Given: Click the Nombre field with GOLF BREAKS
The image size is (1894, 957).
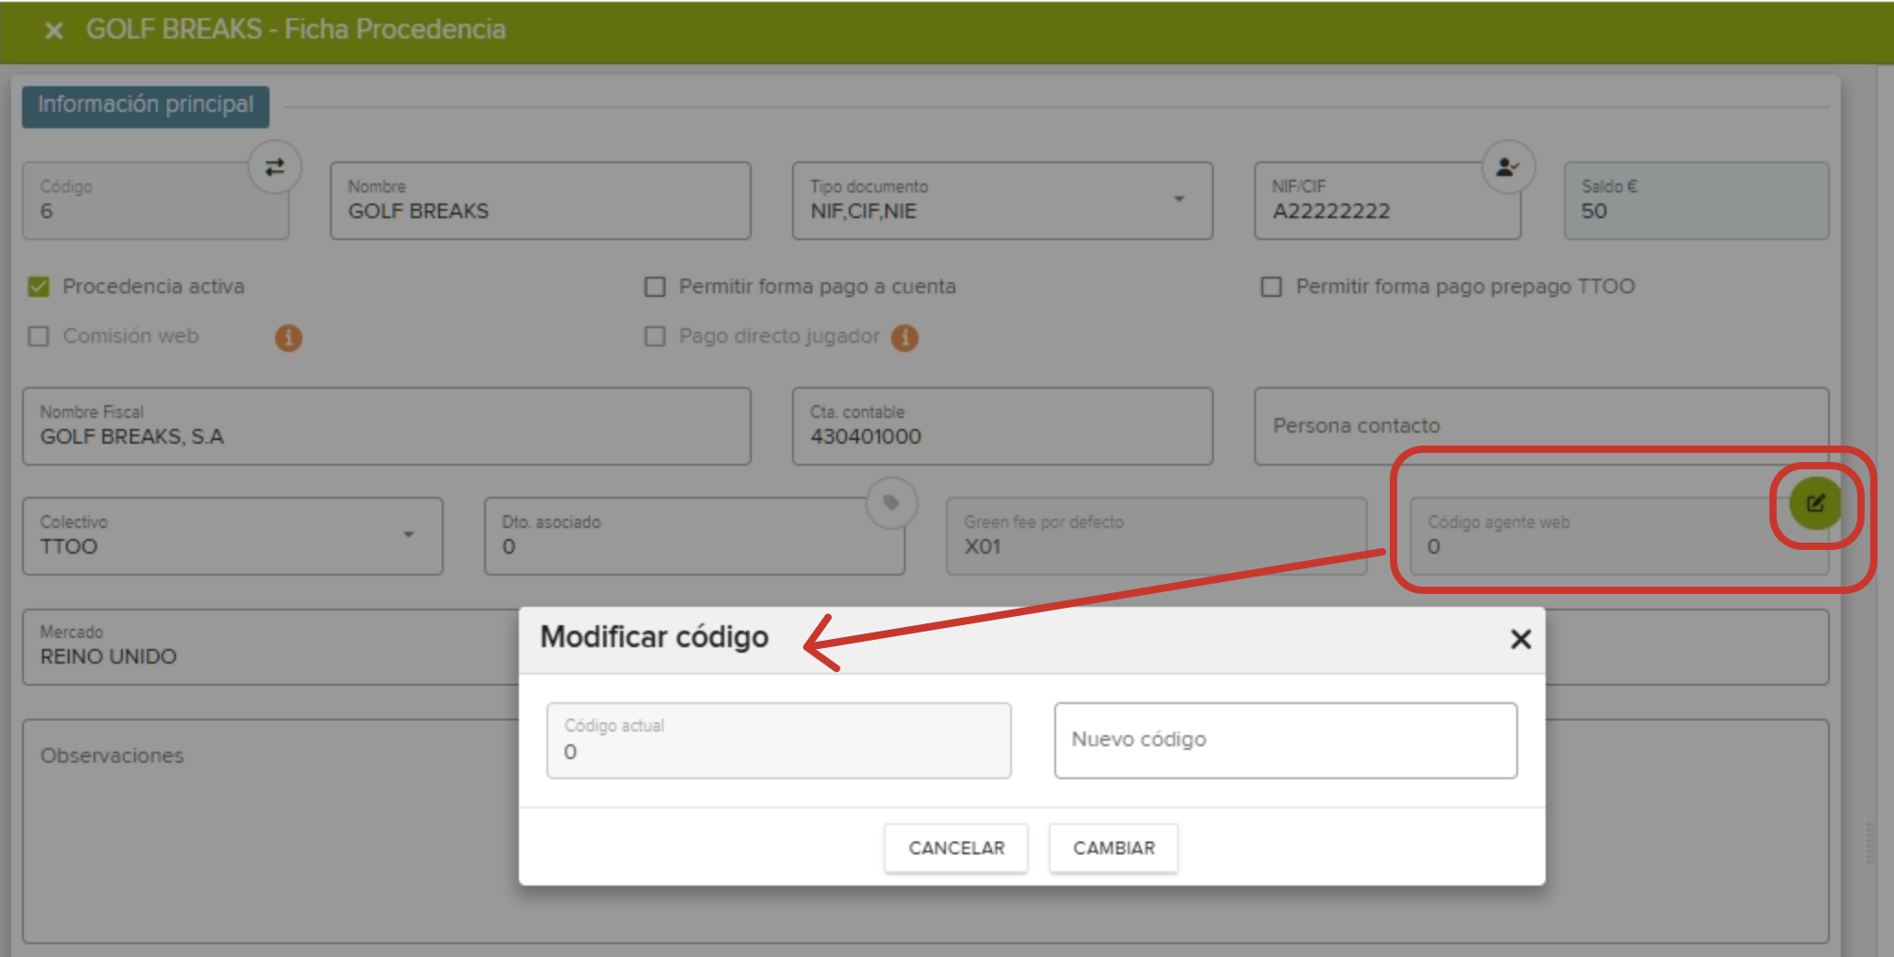Looking at the screenshot, I should 541,201.
